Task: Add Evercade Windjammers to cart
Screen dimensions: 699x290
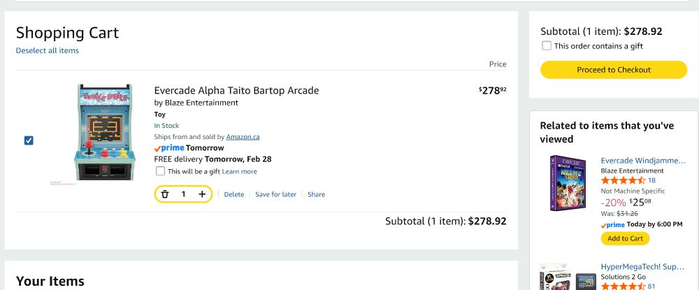Action: click(x=625, y=238)
